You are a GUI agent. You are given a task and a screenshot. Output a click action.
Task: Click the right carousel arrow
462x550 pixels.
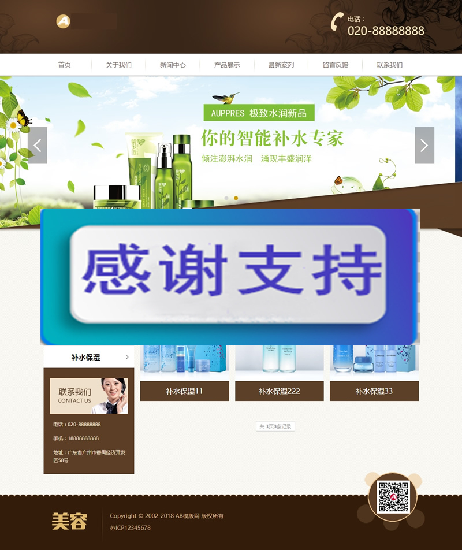tap(424, 145)
